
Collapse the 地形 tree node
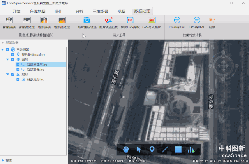click(x=7, y=74)
